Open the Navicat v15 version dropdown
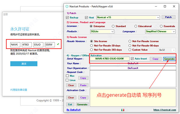Viewport: 180px width, 114px height. (128, 17)
